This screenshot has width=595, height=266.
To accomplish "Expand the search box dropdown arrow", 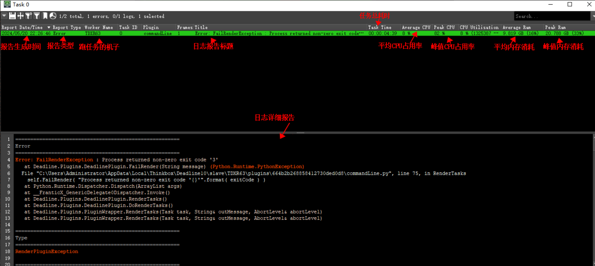I will pyautogui.click(x=593, y=16).
